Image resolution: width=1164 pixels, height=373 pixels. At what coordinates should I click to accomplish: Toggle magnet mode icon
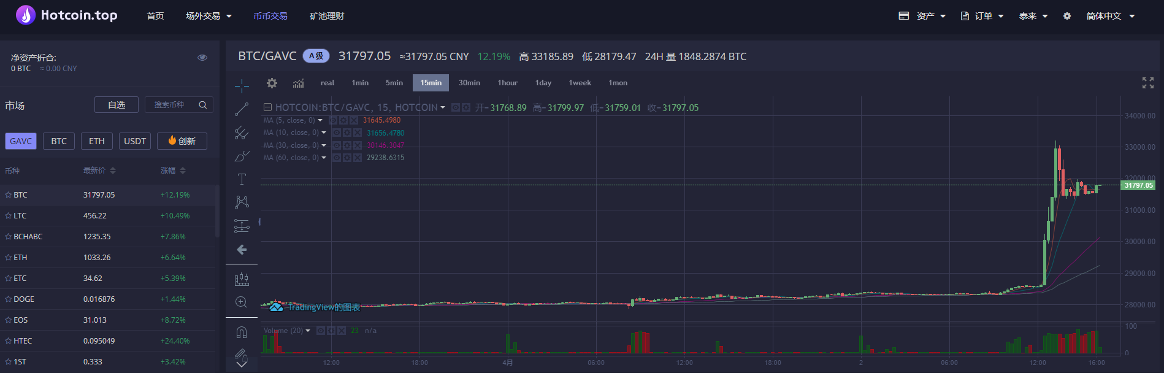(242, 332)
